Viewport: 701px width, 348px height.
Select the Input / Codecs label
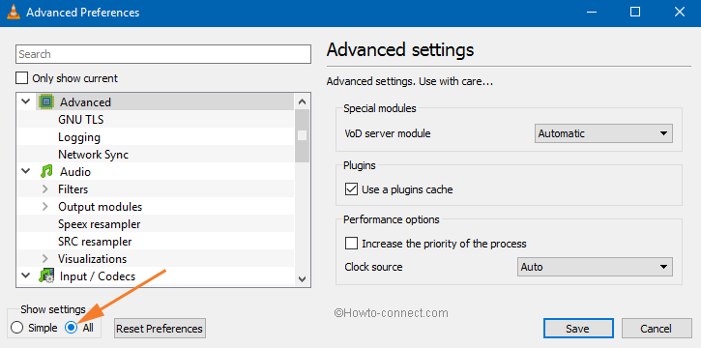click(x=98, y=276)
